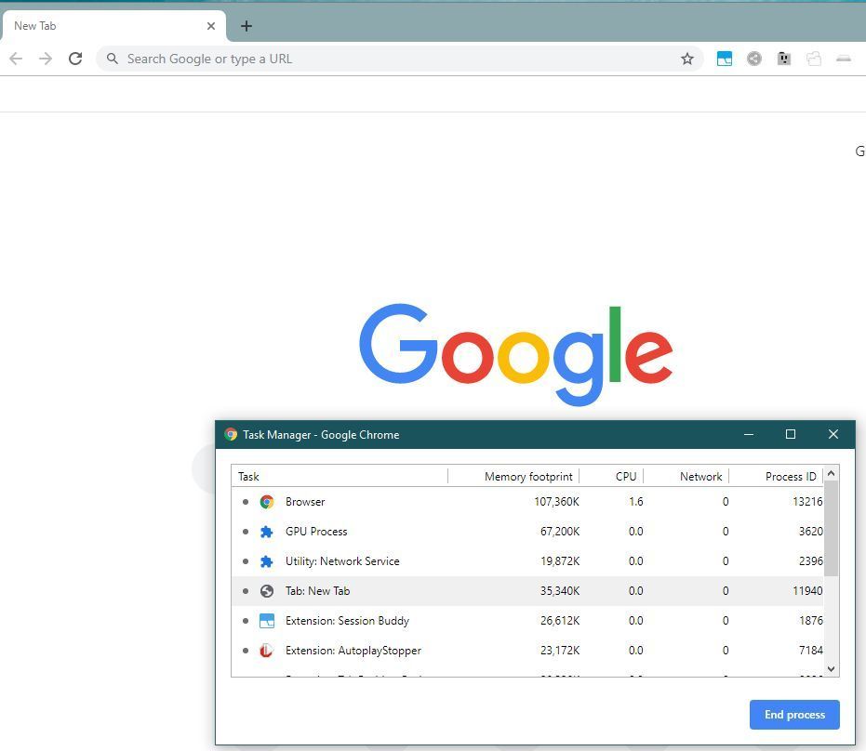Select the Browser process row

[527, 502]
